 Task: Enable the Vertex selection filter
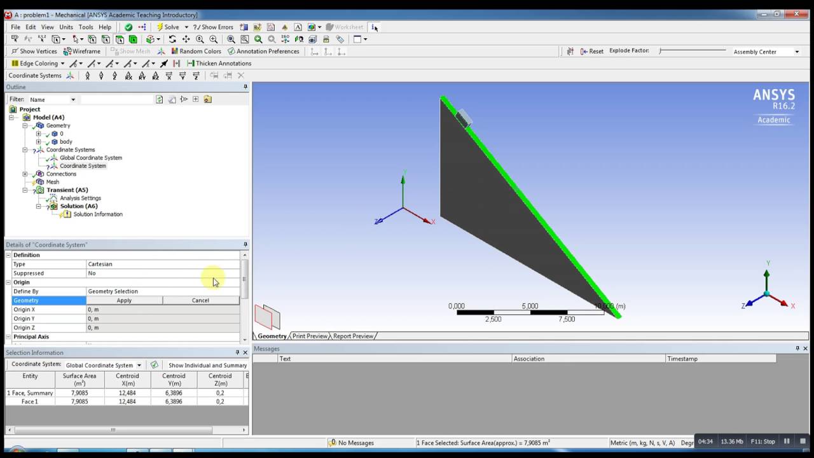point(92,39)
